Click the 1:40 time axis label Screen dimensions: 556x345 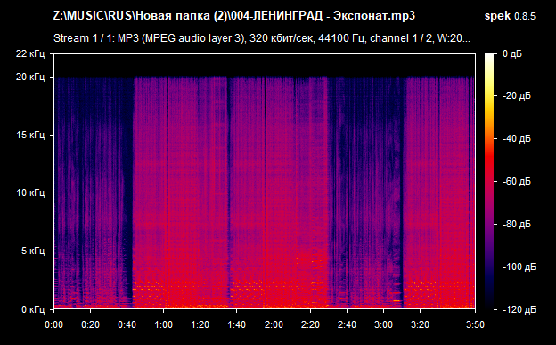pos(237,324)
